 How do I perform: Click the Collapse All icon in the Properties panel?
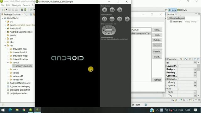[x=198, y=59]
